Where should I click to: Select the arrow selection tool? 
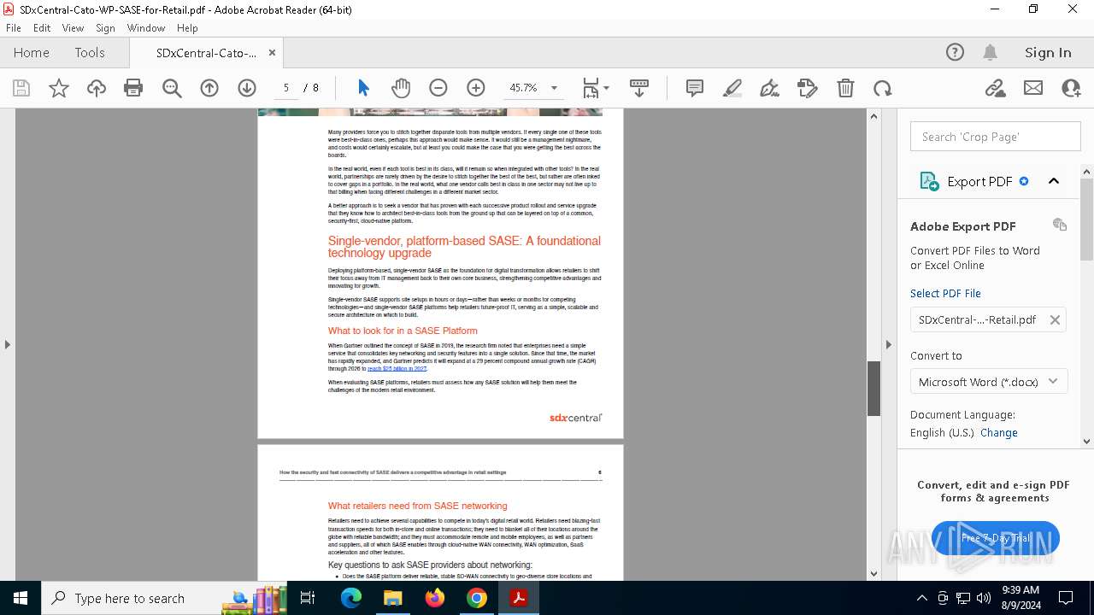coord(363,88)
